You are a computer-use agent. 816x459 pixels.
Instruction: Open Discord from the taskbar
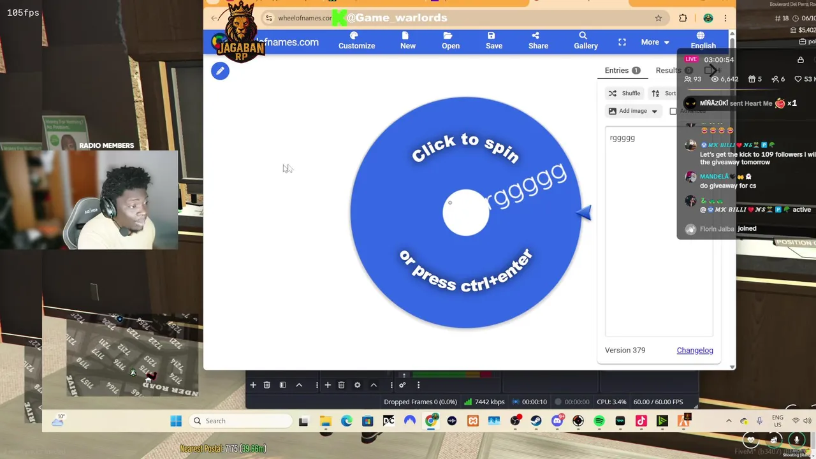(x=557, y=421)
